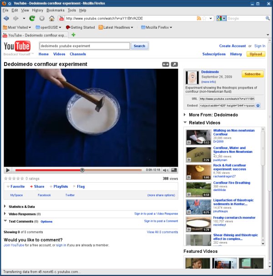Reload the page with green refresh icon
The image size is (273, 276).
32,18
